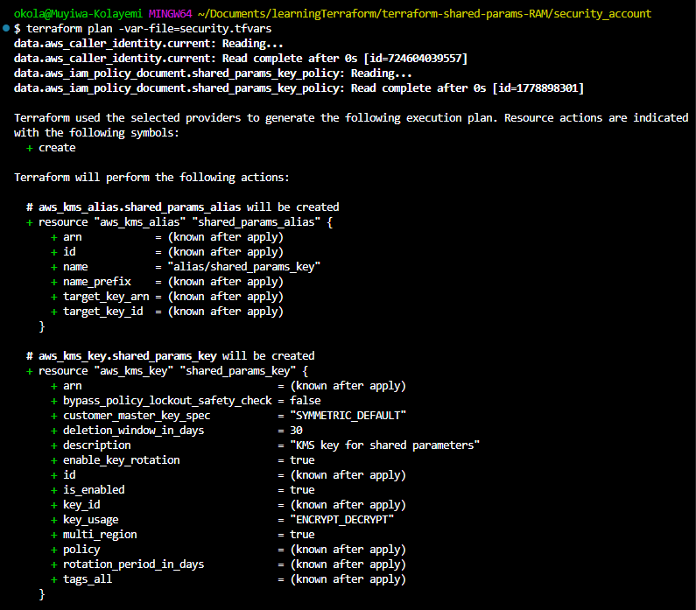Click the target_key_arn attribute
The height and width of the screenshot is (610, 696).
coord(106,297)
